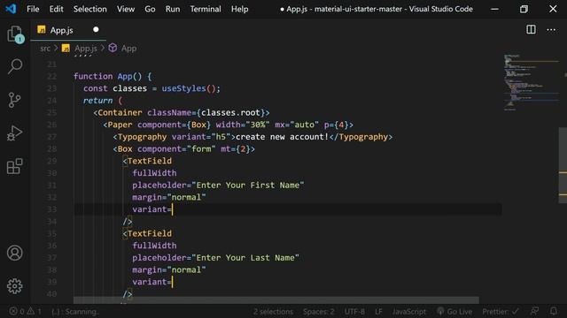567x318 pixels.
Task: Open the notifications bell in the status bar
Action: (554, 312)
